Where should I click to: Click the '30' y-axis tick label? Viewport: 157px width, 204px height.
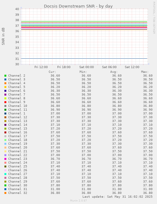[17, 64]
